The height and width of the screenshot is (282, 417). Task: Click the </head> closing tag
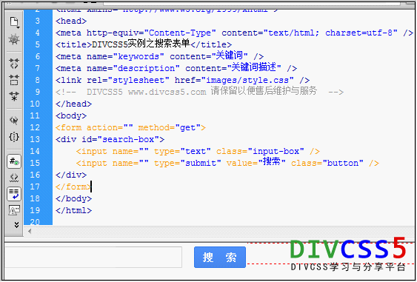[x=73, y=104]
